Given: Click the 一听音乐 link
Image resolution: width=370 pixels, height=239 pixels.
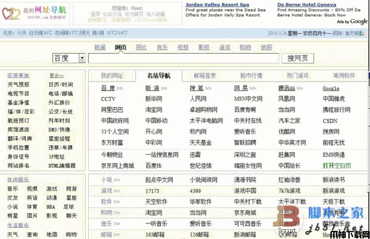Looking at the screenshot, I should pos(156,224).
